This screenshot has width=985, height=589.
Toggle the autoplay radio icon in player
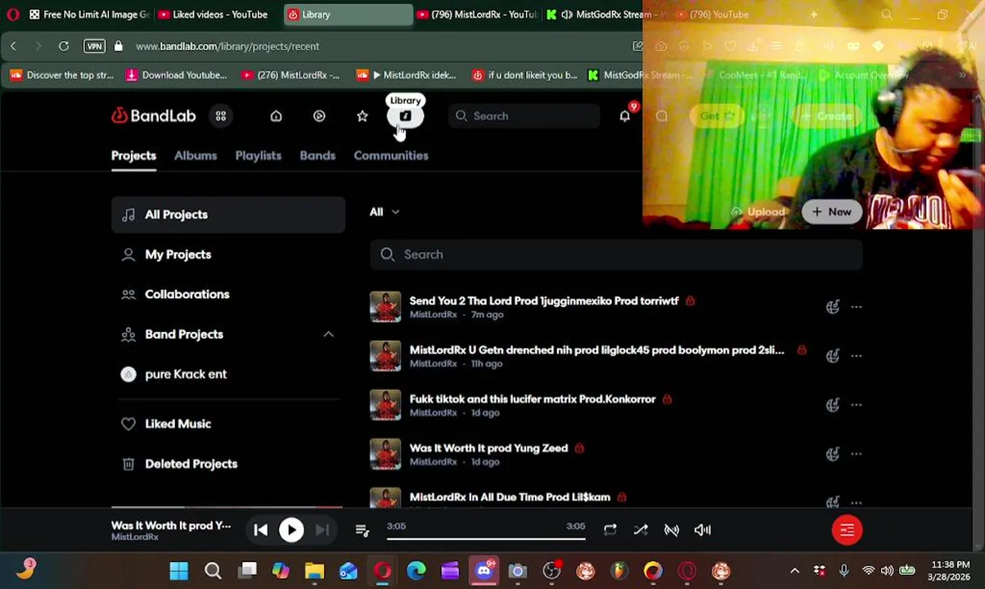point(672,530)
